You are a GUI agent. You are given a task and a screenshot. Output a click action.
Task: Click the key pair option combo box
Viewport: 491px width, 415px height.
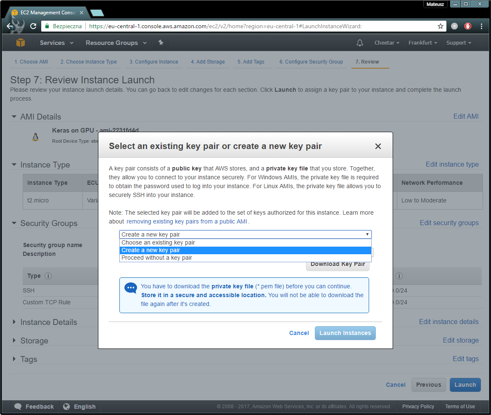(245, 234)
